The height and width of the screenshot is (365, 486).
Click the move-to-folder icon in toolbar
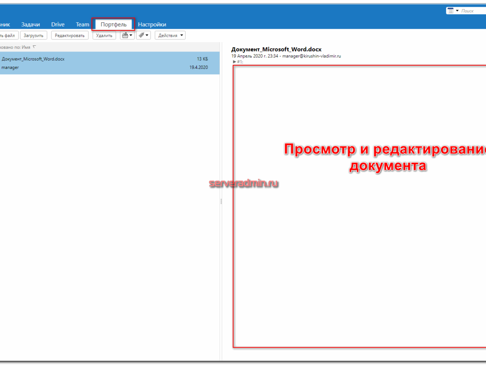[125, 36]
